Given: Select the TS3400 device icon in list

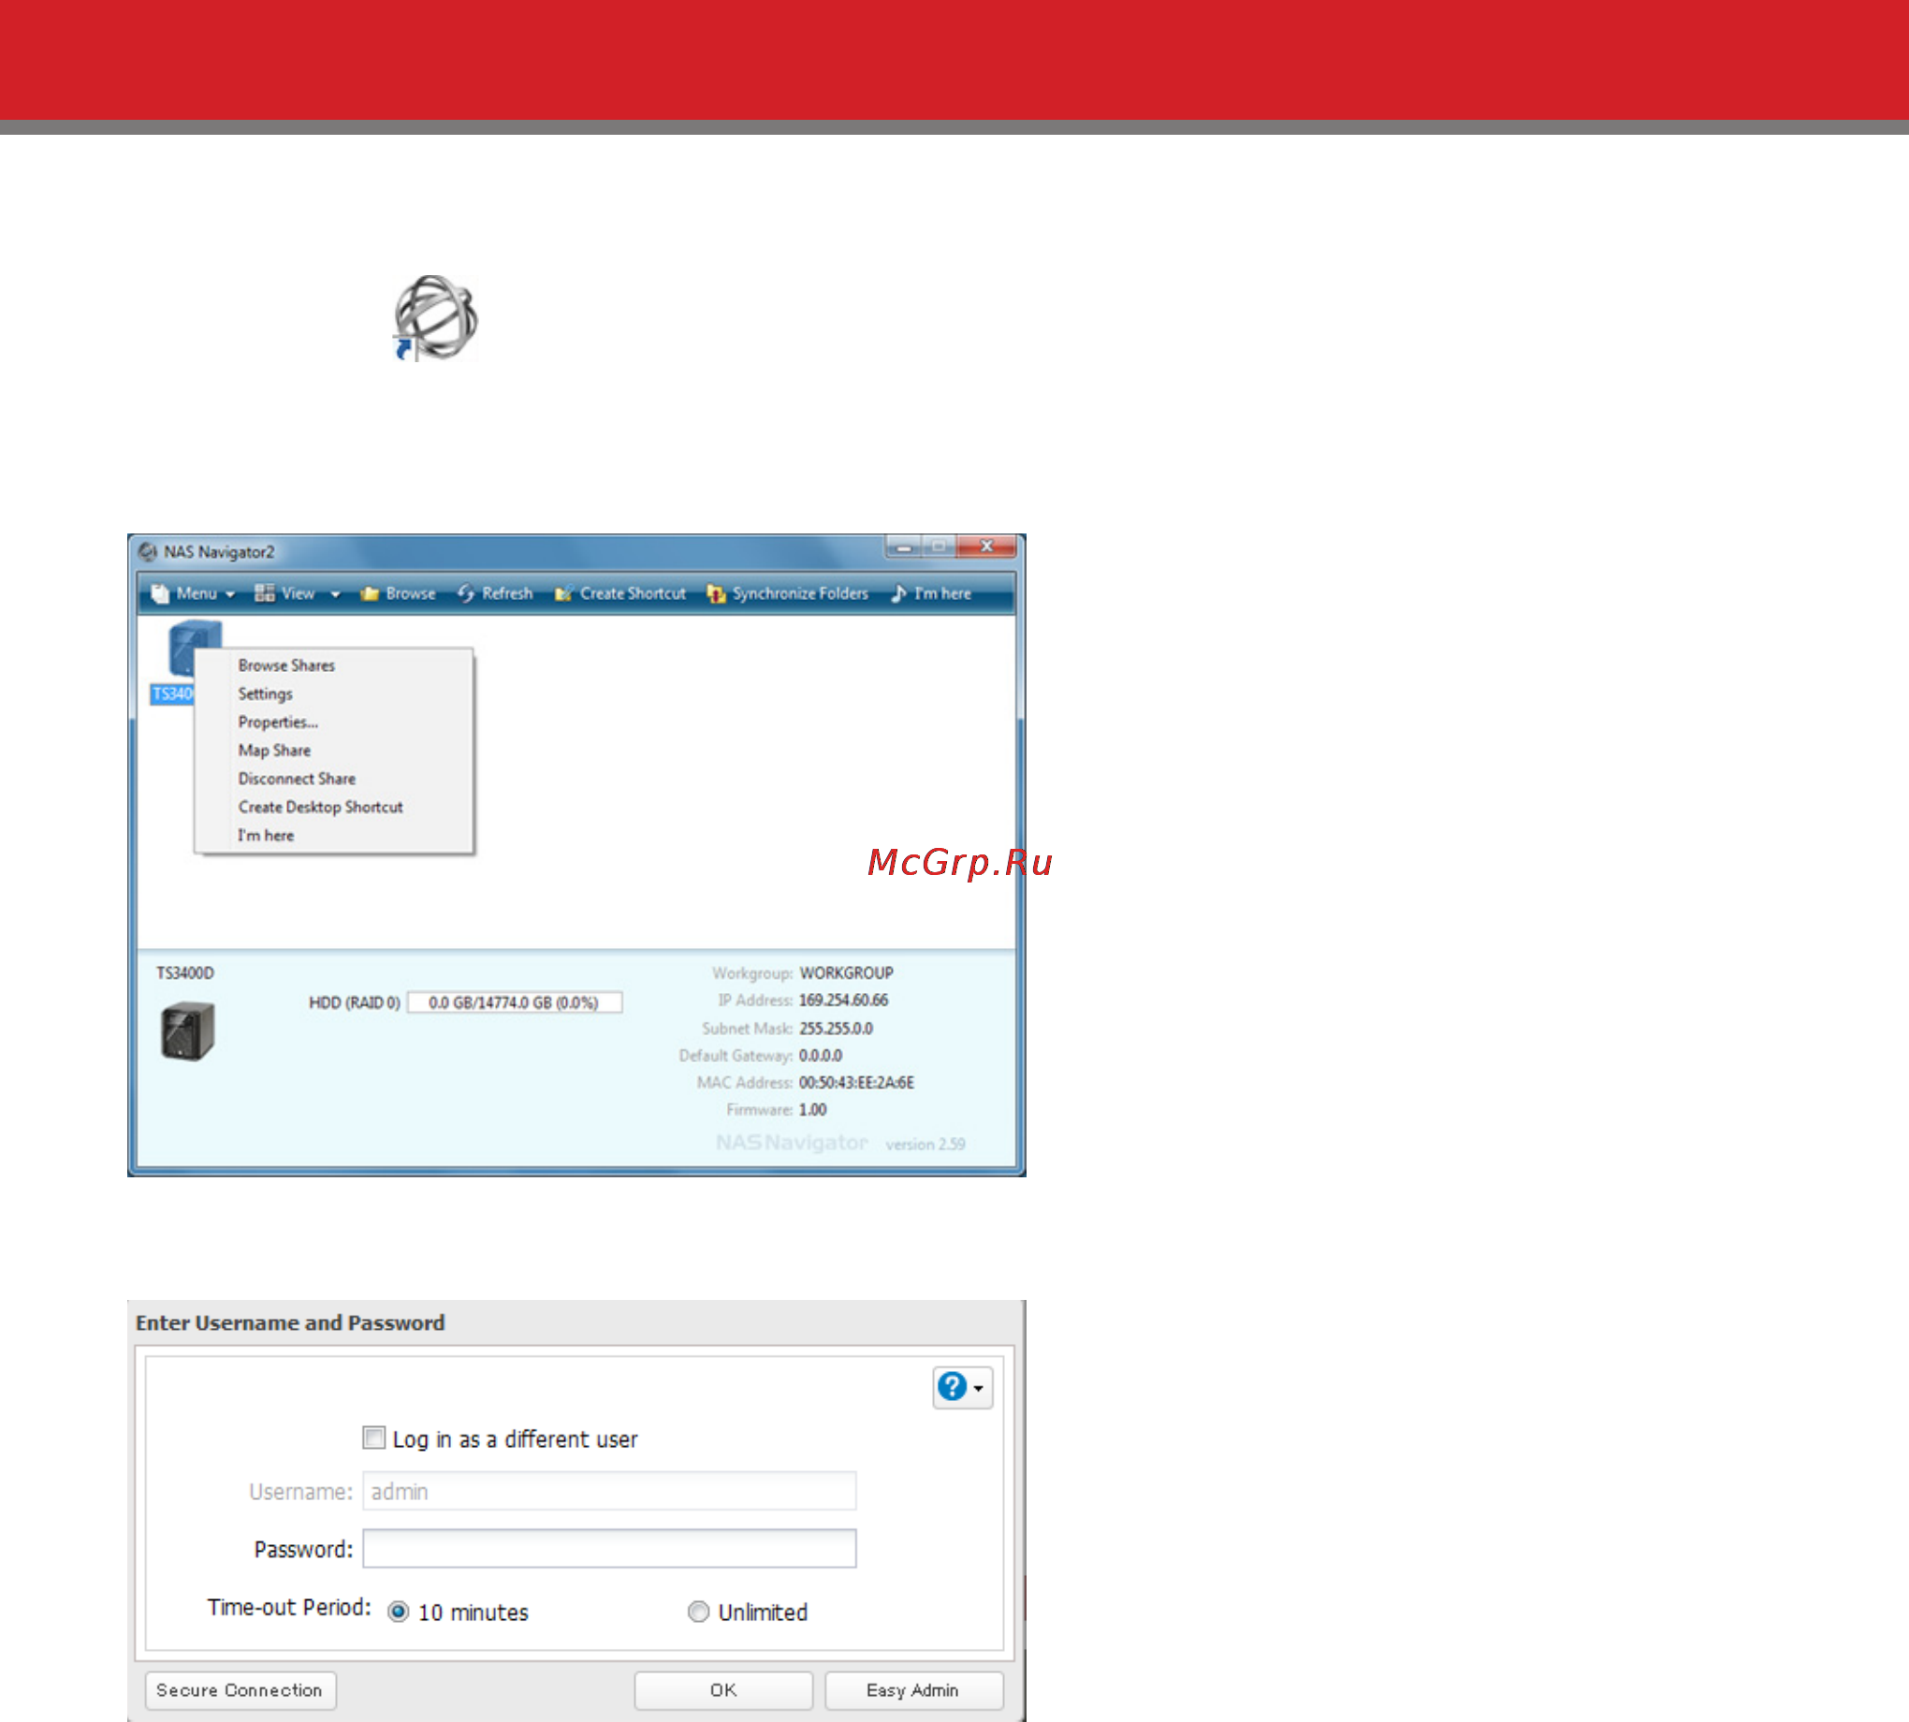Looking at the screenshot, I should pos(194,649).
